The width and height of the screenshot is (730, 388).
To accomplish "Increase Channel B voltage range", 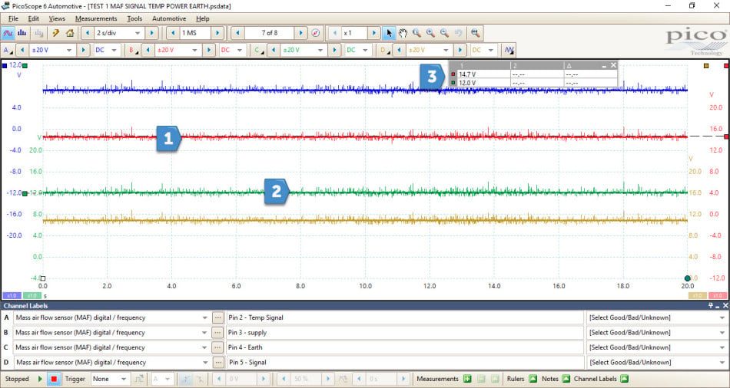I will click(209, 50).
